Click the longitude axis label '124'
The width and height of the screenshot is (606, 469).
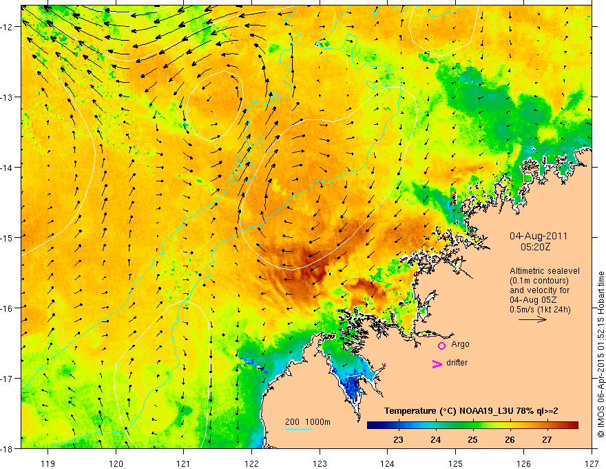387,463
